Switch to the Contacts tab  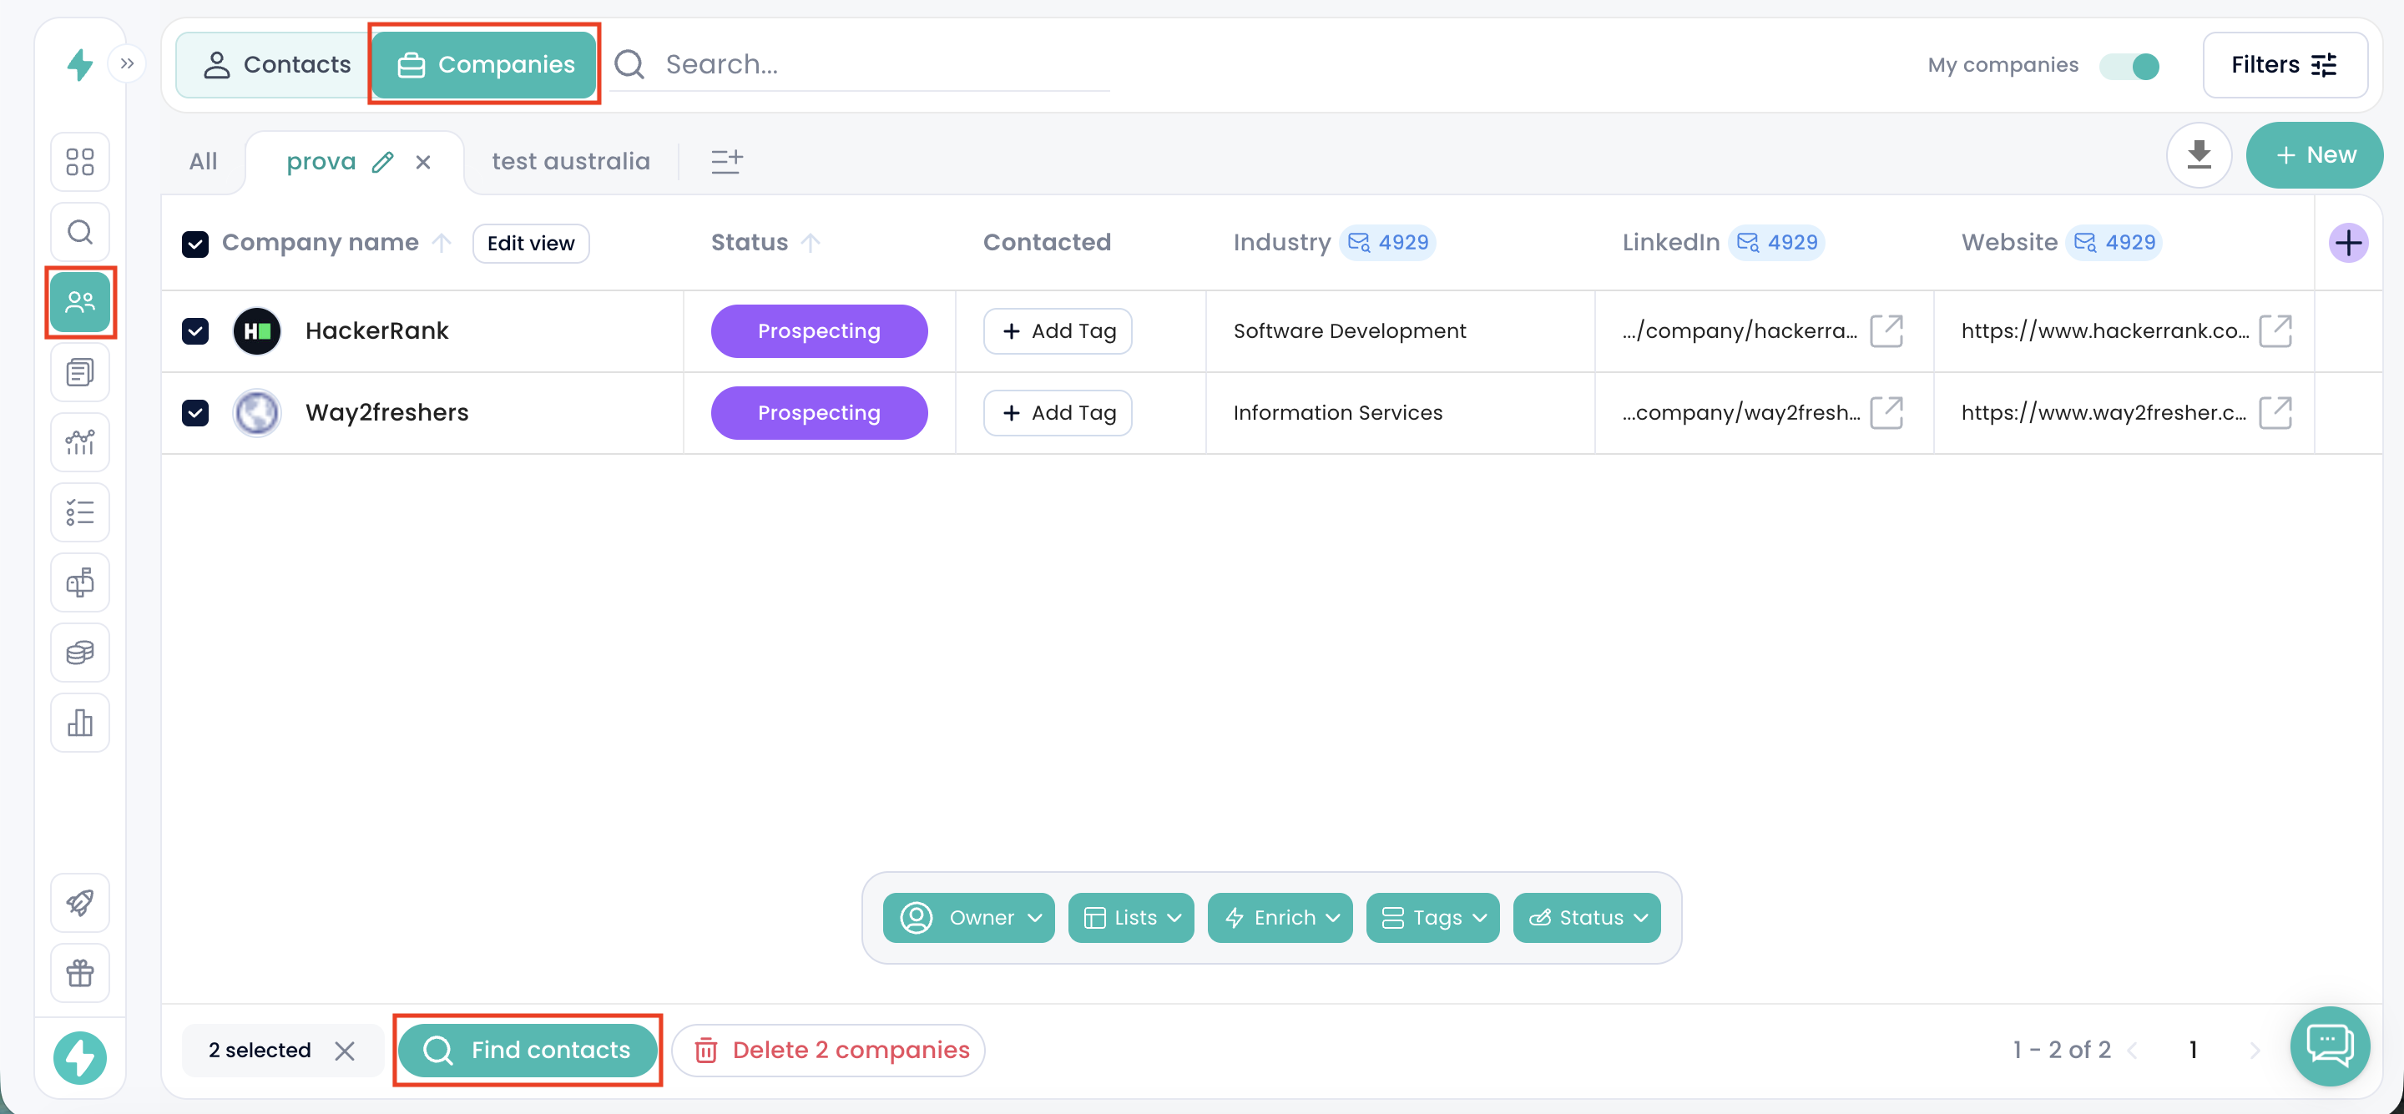point(276,64)
